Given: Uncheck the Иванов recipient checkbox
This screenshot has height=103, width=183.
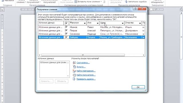Looking at the screenshot, I should (x=66, y=27).
